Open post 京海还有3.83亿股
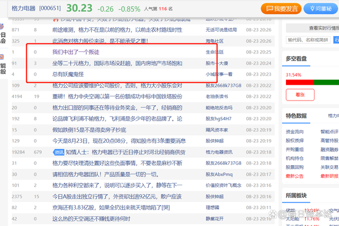Viewport: 339px width, 226px height. click(111, 207)
